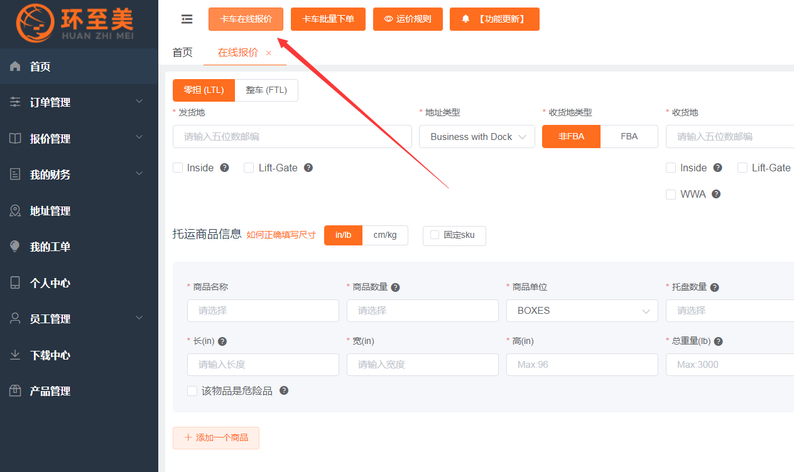Click the eye icon on 运价规则

coord(388,19)
